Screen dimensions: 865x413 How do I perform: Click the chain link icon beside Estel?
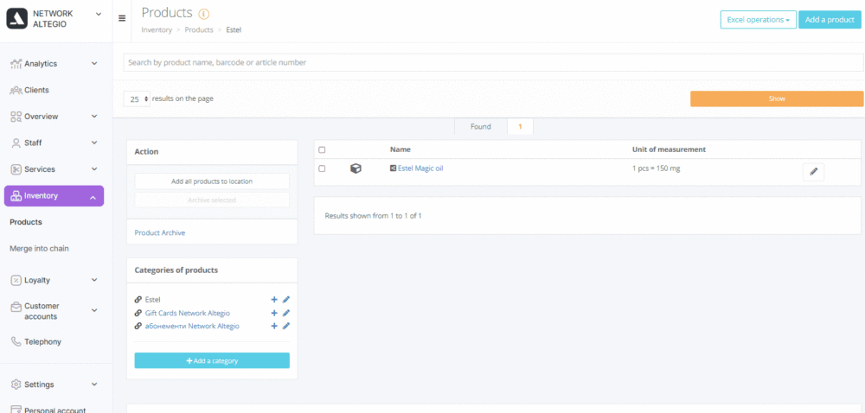coord(138,300)
